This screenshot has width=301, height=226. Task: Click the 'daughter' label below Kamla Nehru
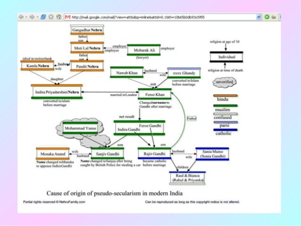(x=57, y=79)
